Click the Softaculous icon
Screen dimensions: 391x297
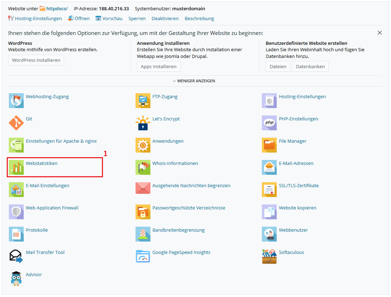(269, 256)
